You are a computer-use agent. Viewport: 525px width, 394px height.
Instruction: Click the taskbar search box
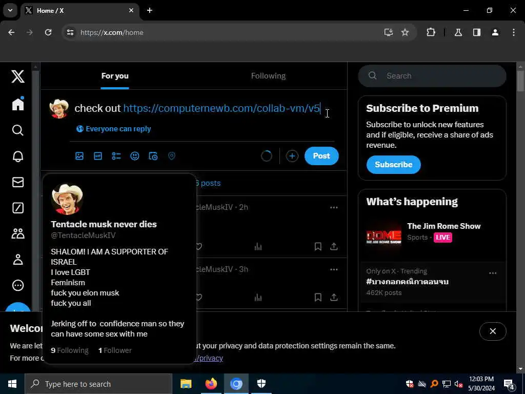pyautogui.click(x=98, y=384)
